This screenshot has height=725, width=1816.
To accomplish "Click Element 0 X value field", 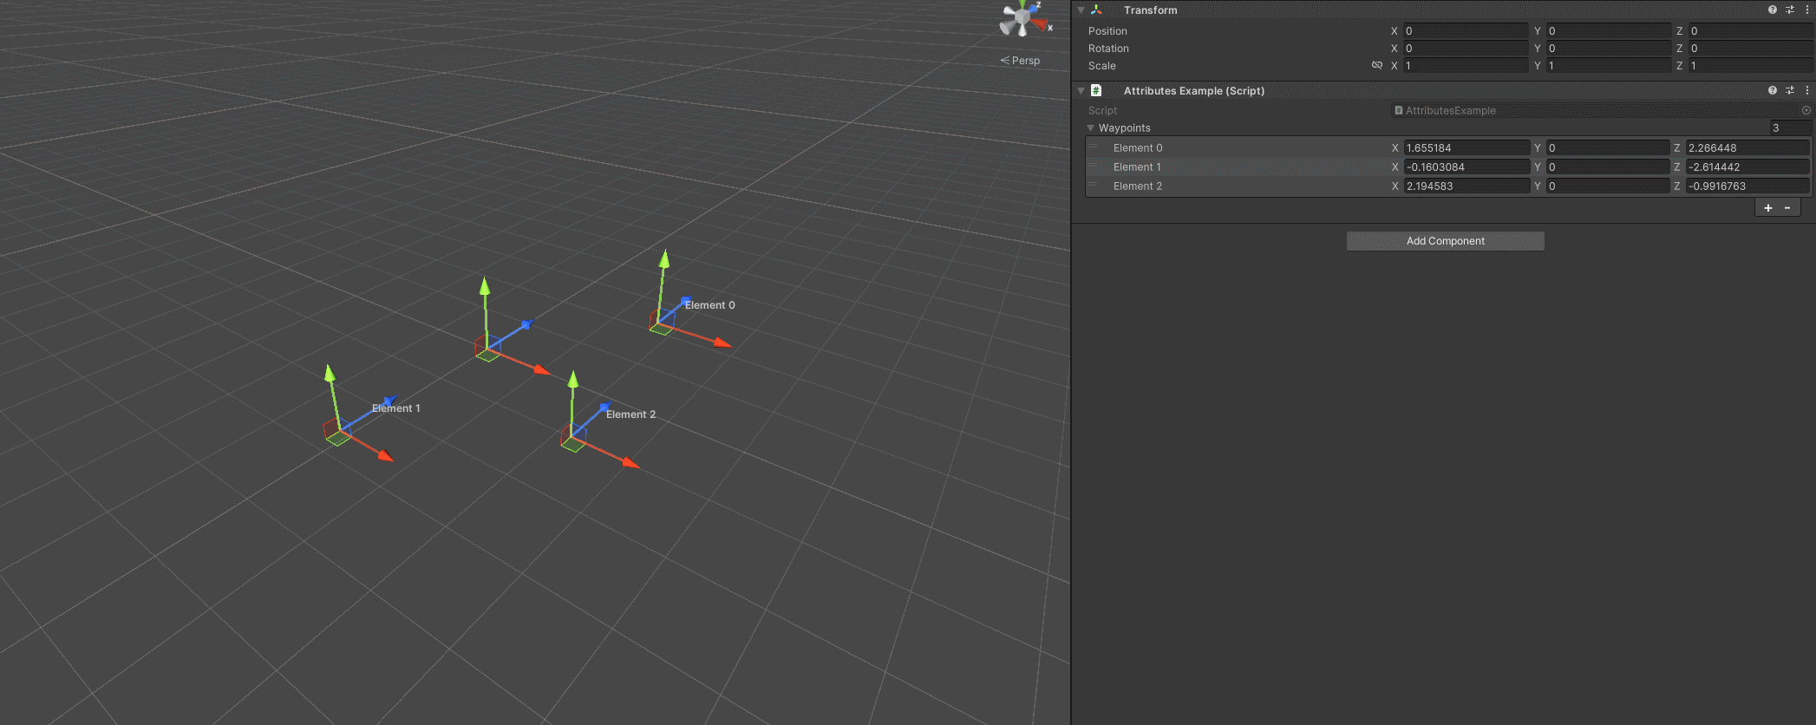I will 1467,147.
